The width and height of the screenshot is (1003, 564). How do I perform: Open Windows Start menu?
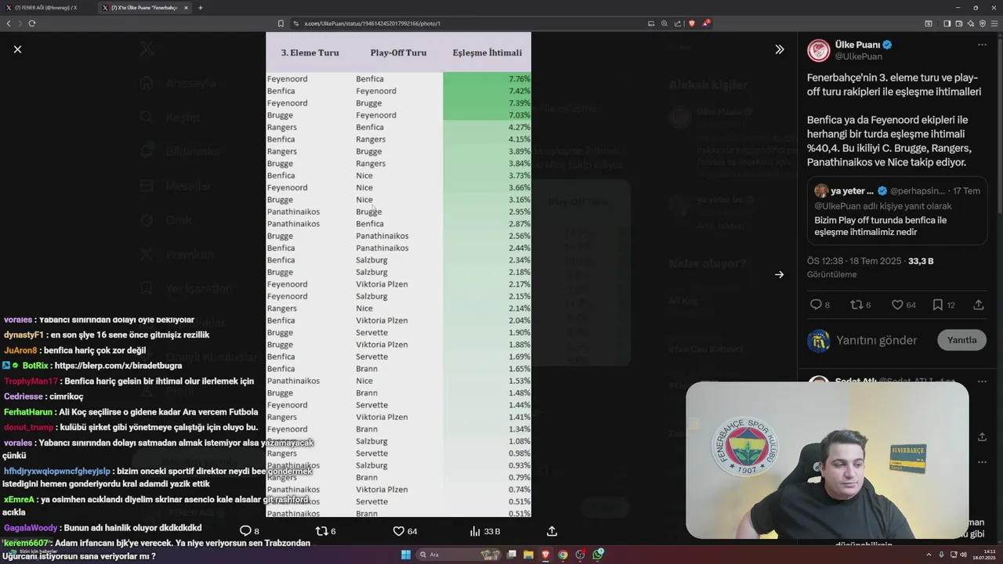click(x=406, y=555)
